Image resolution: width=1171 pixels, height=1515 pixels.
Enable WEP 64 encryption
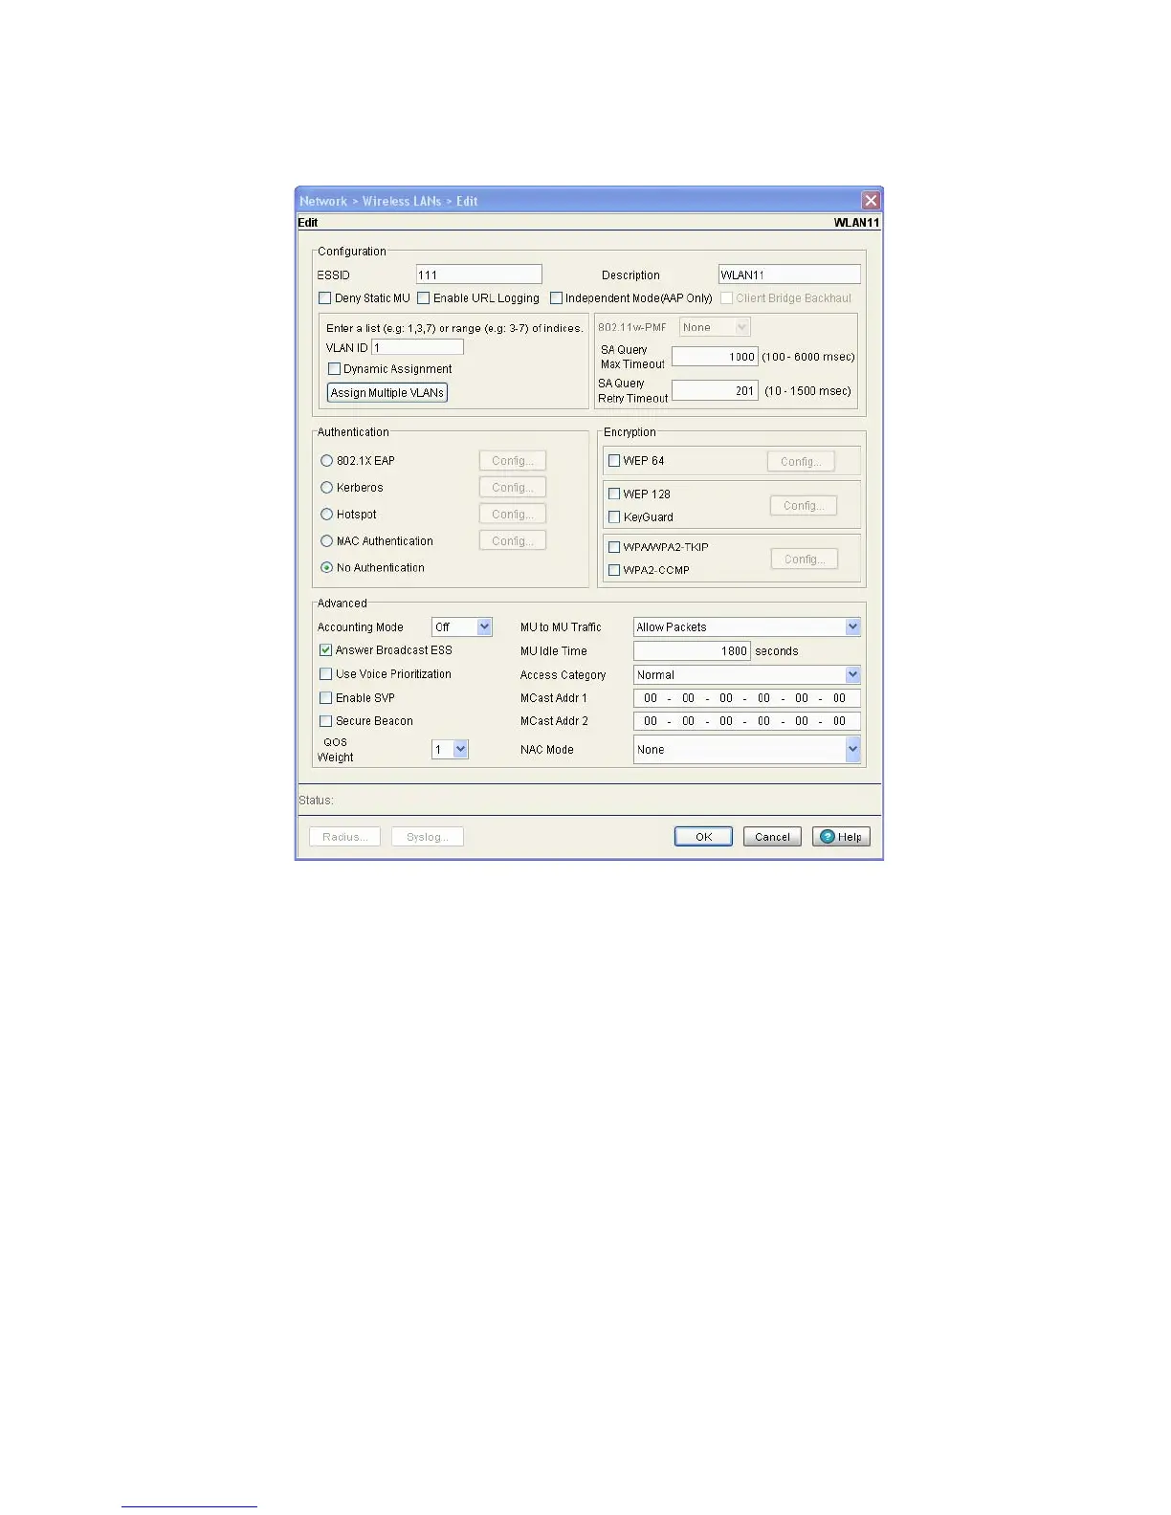614,461
